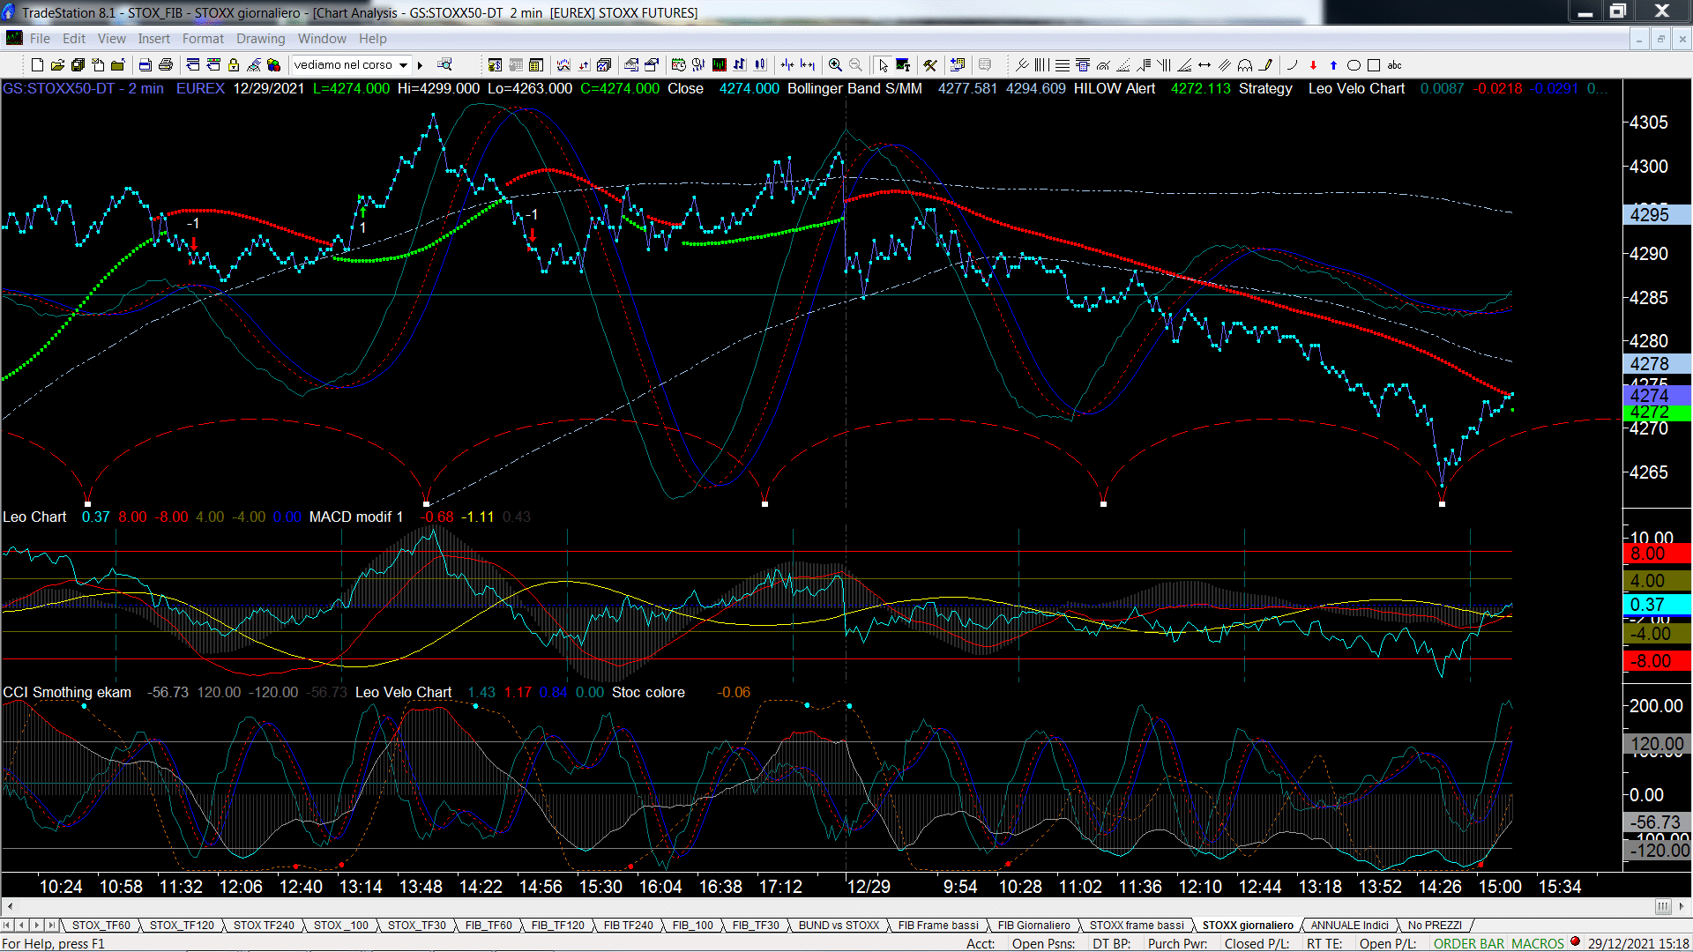Click the cyan 0.37 indicator value label

(1656, 605)
